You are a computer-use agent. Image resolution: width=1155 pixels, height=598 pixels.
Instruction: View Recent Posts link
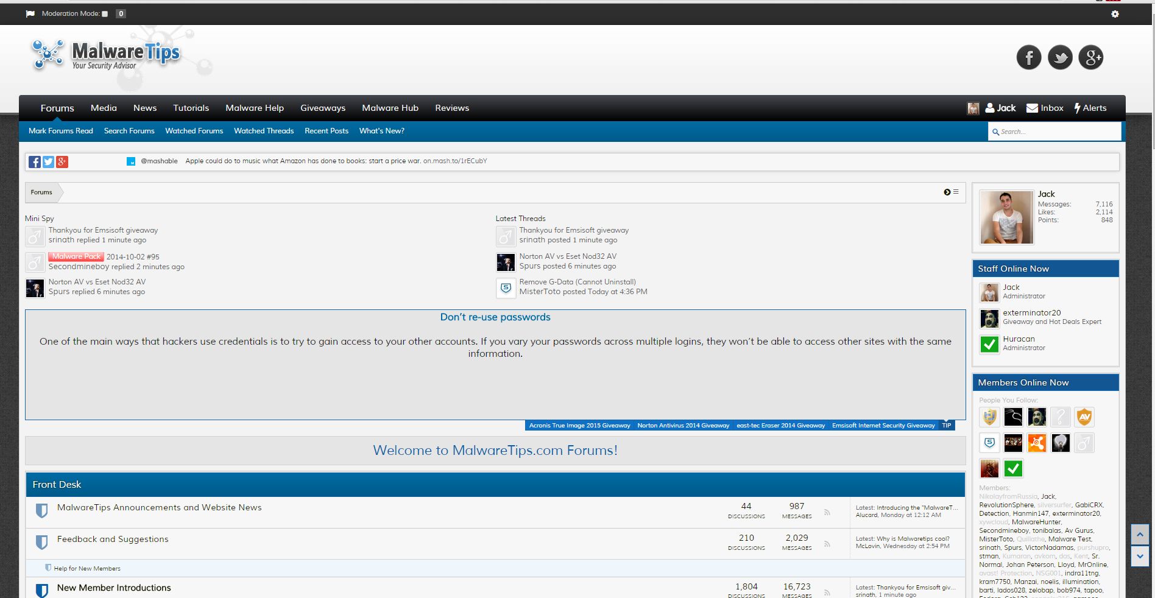coord(327,131)
